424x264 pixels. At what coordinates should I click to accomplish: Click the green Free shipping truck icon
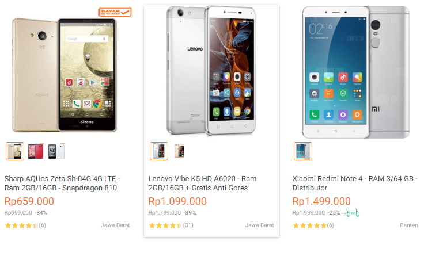pos(351,213)
